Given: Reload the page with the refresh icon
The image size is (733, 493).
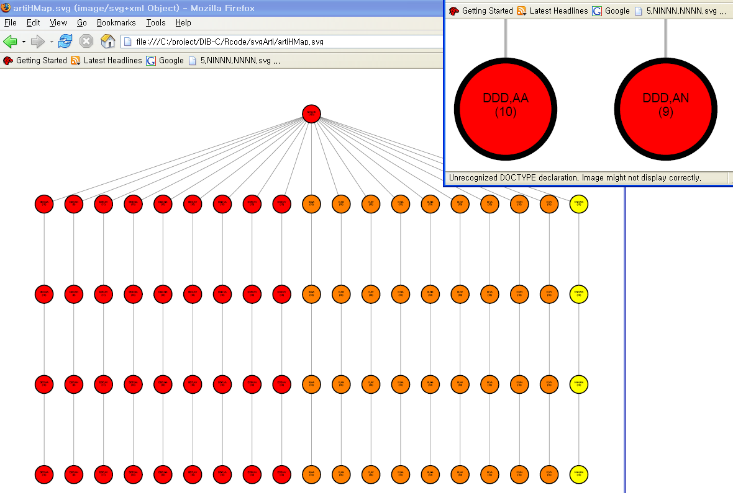Looking at the screenshot, I should coord(65,42).
